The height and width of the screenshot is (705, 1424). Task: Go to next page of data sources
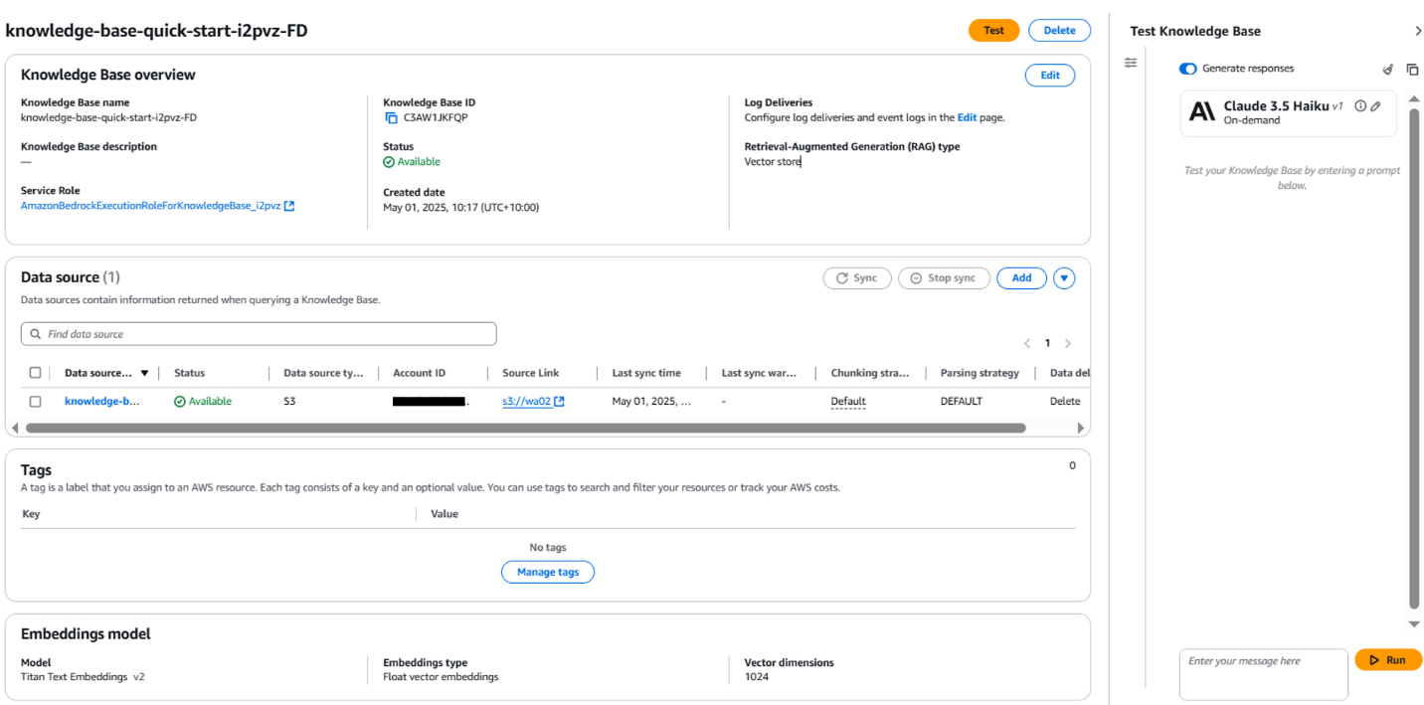[x=1068, y=343]
